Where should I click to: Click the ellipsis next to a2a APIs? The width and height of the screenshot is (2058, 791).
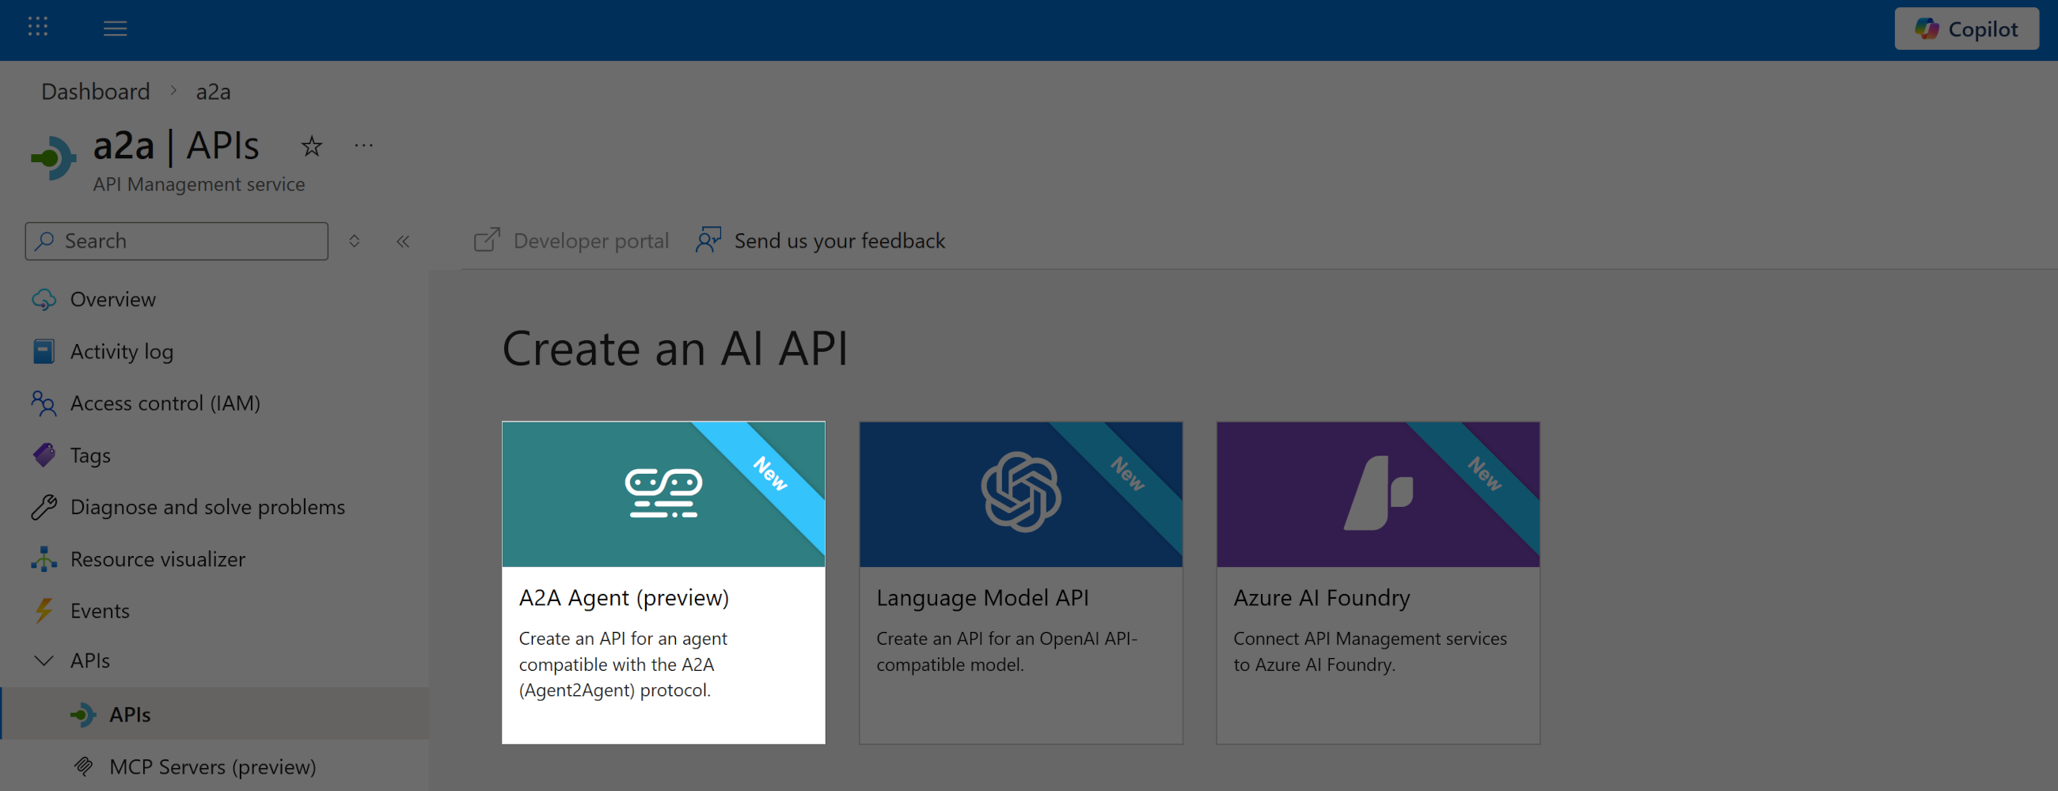point(363,145)
